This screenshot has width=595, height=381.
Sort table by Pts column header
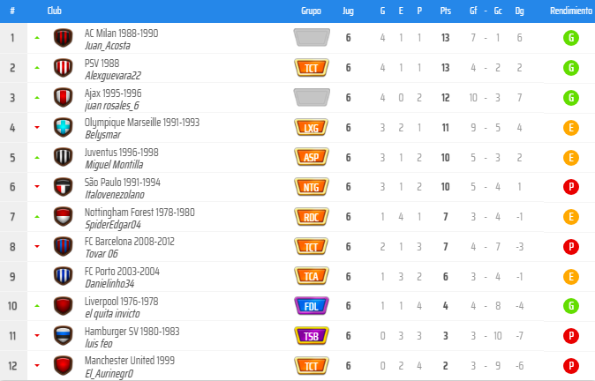[445, 11]
